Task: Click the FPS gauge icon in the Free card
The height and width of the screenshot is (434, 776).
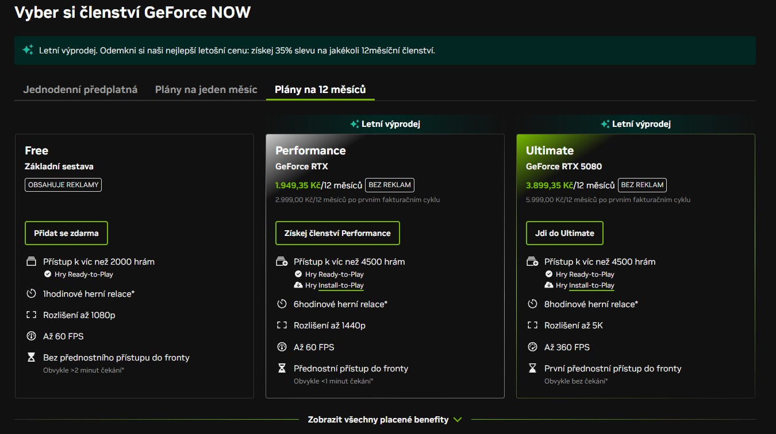Action: [32, 336]
